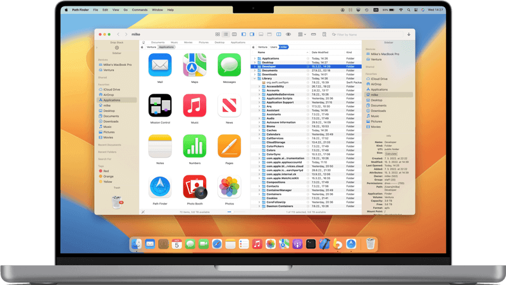Expand the Applications folder row

click(x=255, y=58)
